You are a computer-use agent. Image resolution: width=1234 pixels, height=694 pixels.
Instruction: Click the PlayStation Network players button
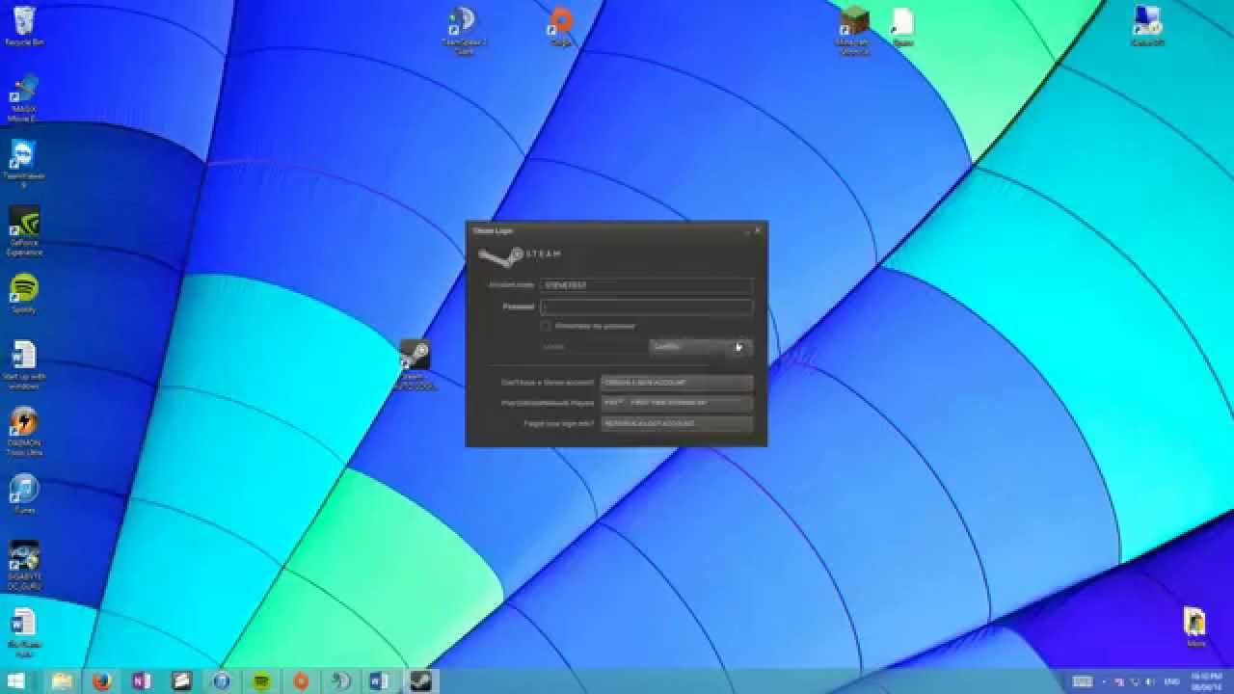click(x=676, y=403)
